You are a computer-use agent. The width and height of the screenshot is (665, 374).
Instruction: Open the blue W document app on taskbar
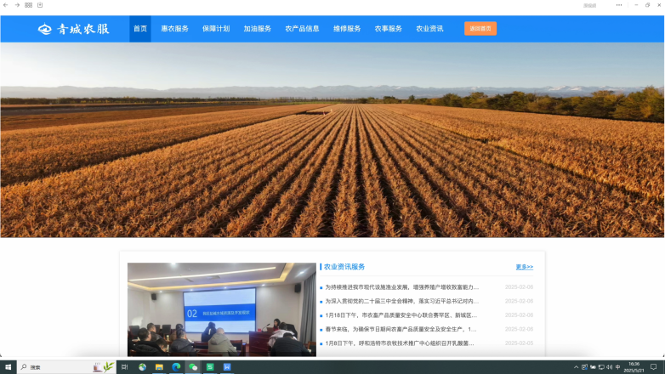227,367
